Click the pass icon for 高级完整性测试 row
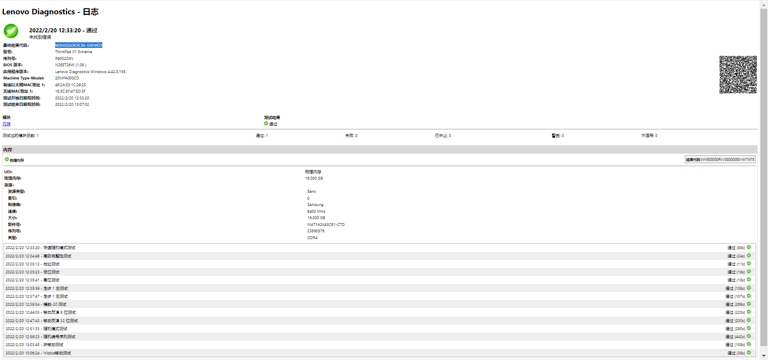Image resolution: width=768 pixels, height=360 pixels. [x=749, y=255]
